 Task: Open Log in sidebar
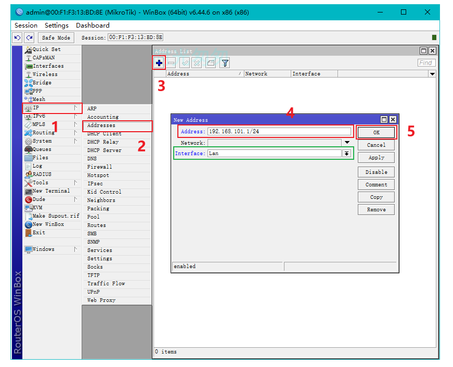click(52, 166)
